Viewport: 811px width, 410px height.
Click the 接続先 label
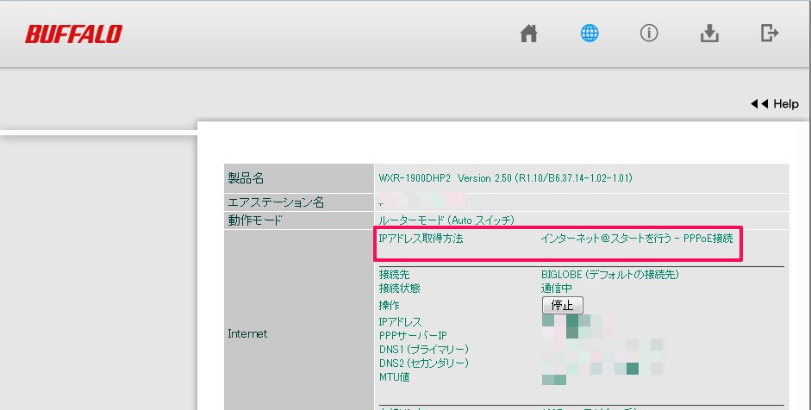tap(394, 275)
